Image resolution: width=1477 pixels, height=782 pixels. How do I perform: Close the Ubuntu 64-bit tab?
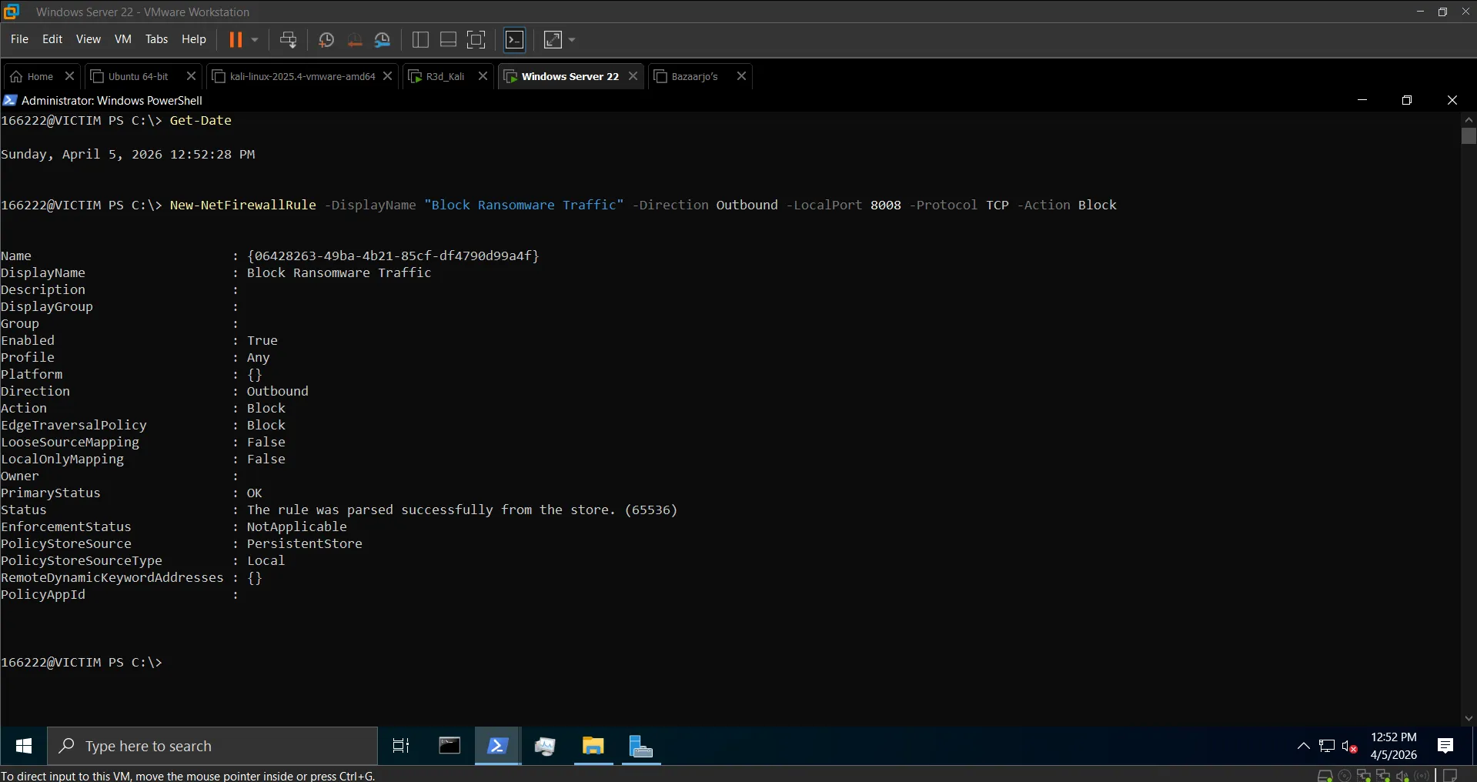pyautogui.click(x=192, y=76)
